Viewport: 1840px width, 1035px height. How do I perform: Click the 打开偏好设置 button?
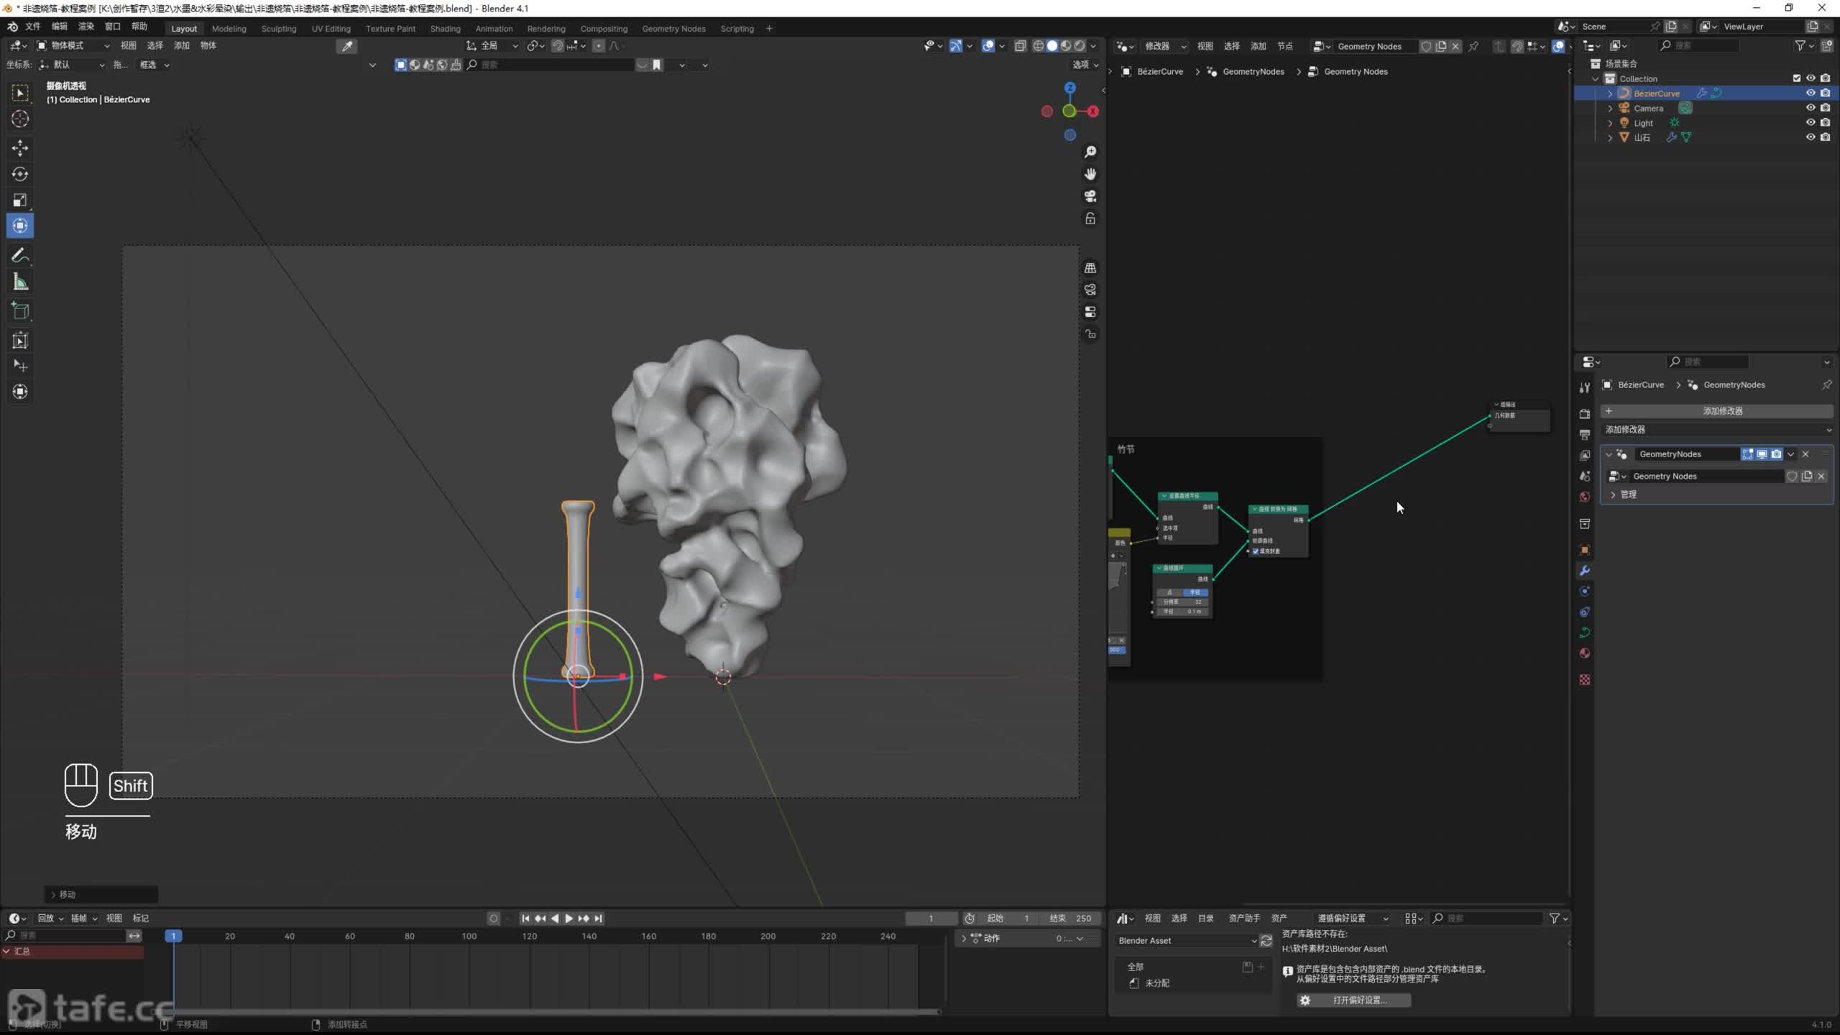(x=1354, y=1000)
